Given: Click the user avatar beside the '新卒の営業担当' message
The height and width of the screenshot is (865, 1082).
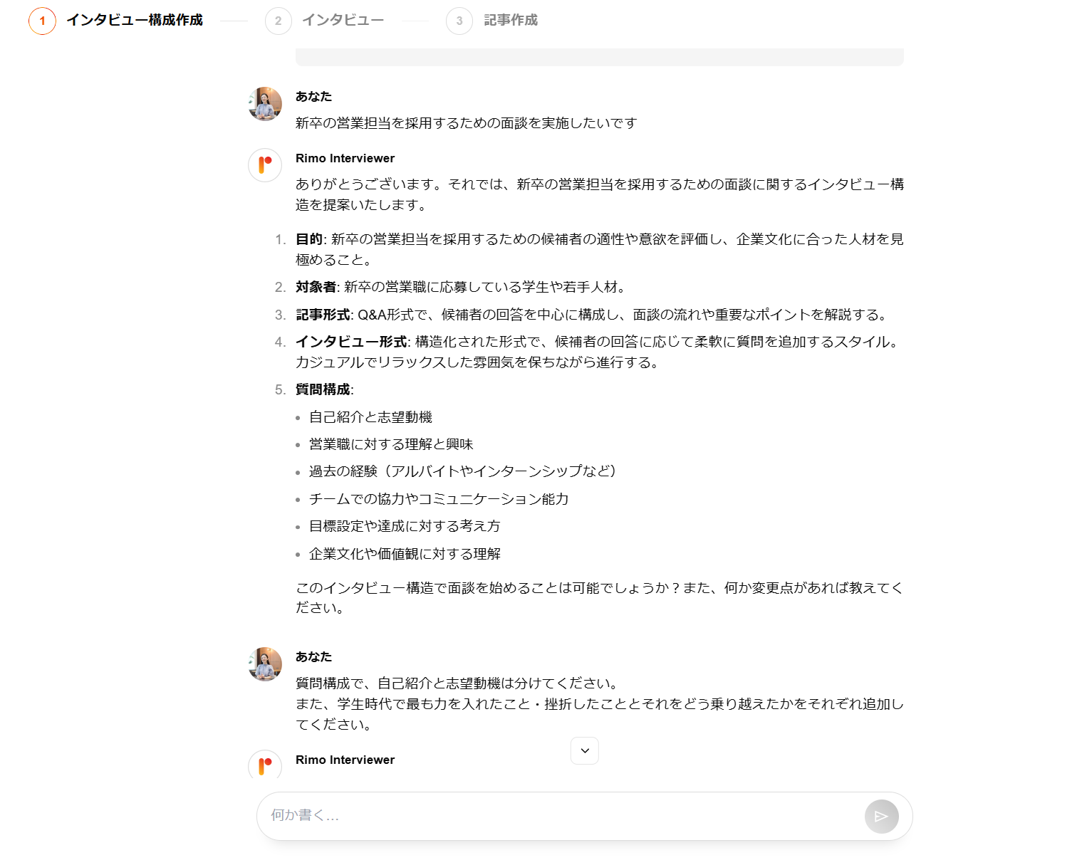Looking at the screenshot, I should 265,104.
